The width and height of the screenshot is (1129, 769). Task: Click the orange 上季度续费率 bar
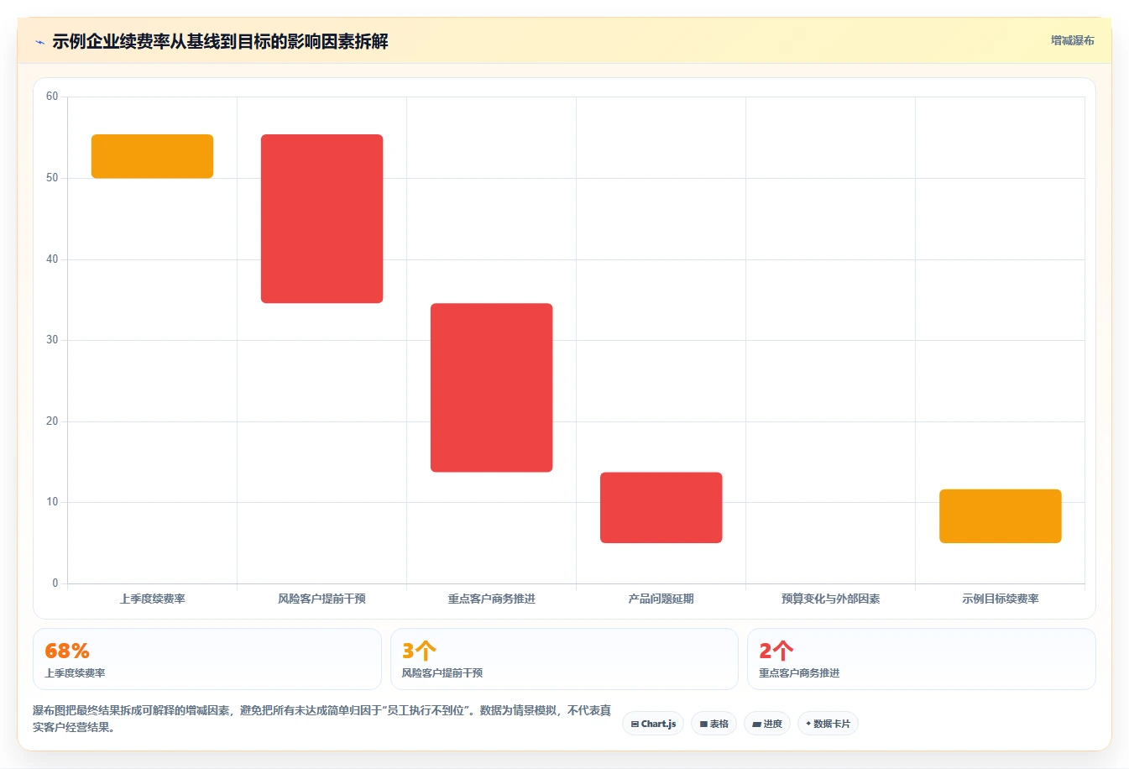(152, 156)
